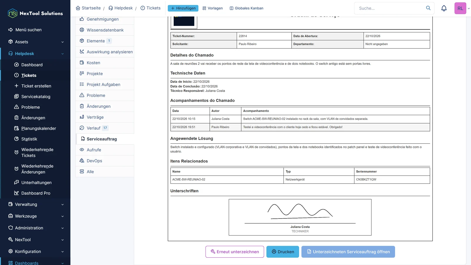Select Dashboard Pro in the sidebar

tap(36, 193)
